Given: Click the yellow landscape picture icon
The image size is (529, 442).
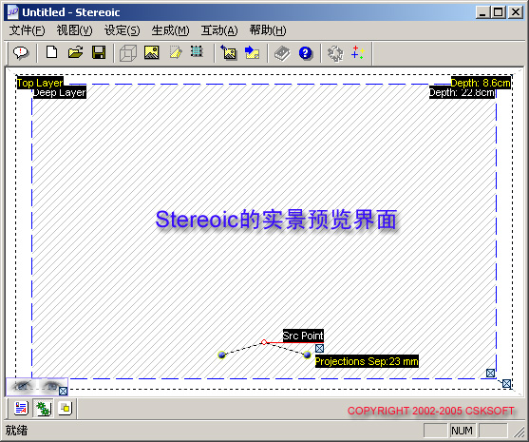Looking at the screenshot, I should [x=151, y=52].
